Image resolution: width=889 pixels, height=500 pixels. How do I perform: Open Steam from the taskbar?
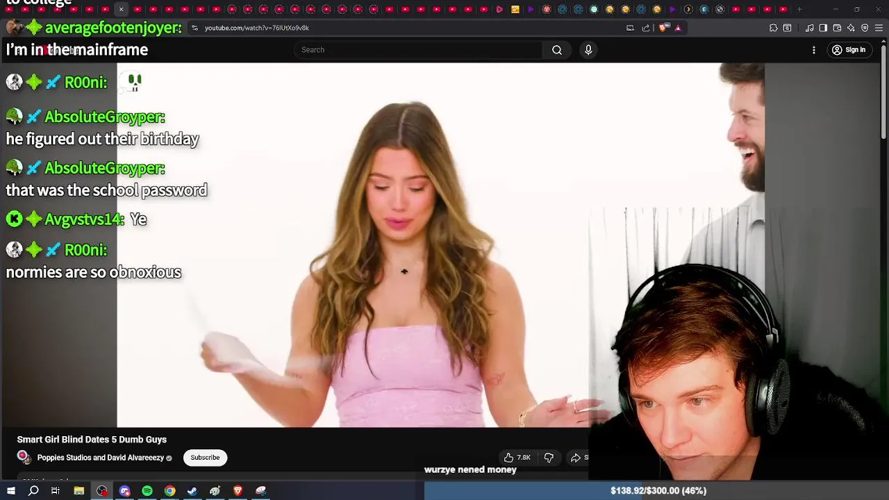192,491
